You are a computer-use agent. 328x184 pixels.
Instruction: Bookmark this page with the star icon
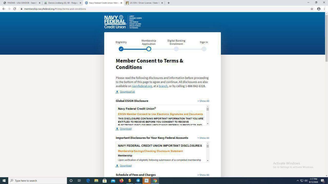[x=312, y=9]
